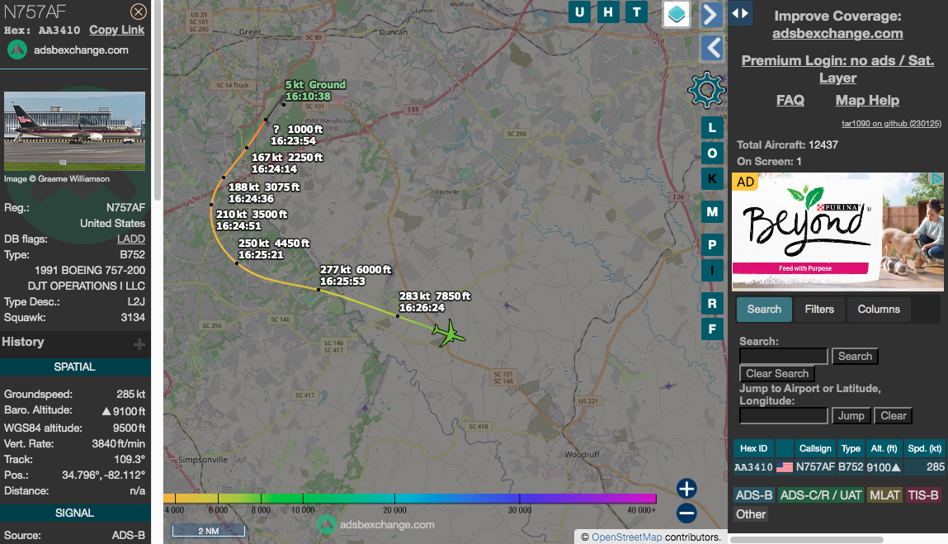Focus the Search text field

pyautogui.click(x=784, y=357)
